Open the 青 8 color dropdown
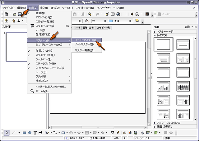This screenshot has width=199, height=141. (121, 21)
